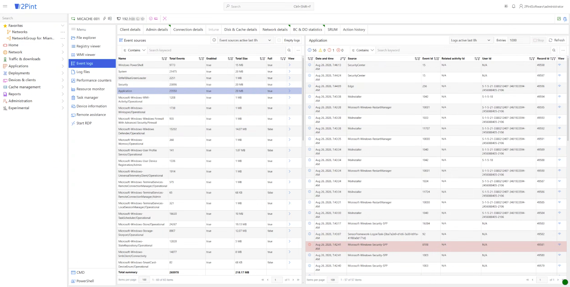
Task: Click the pink device icon in device bar
Action: (156, 18)
